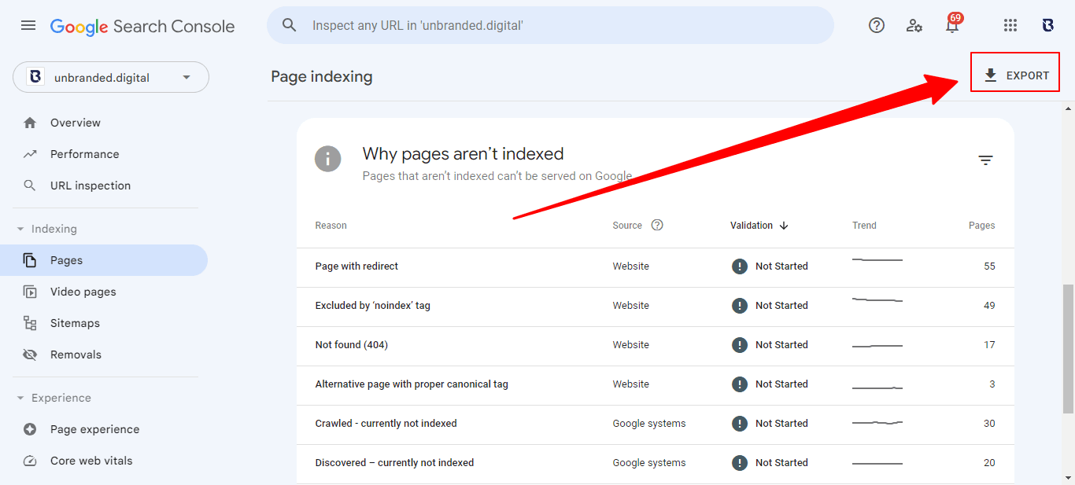Screen dimensions: 1075x485
Task: Click page count 55
Action: (989, 266)
